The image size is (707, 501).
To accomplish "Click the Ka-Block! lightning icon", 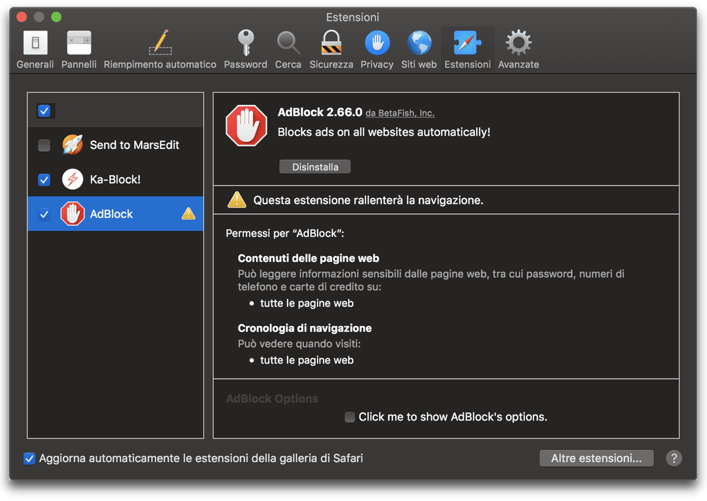I will [x=72, y=180].
